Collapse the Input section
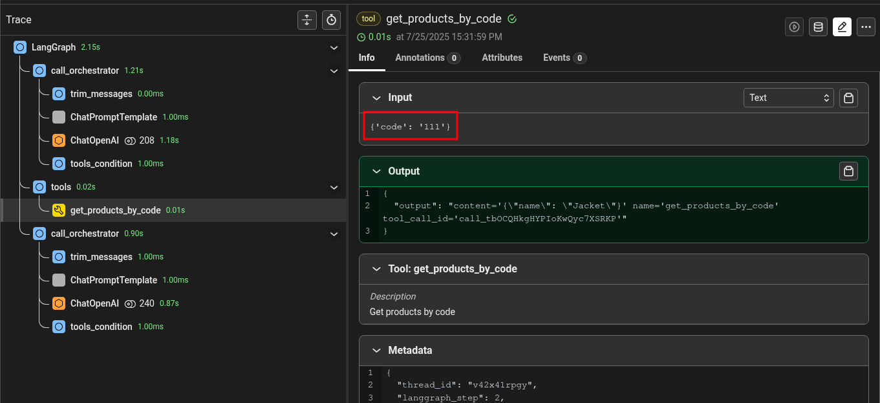This screenshot has height=403, width=880. [x=376, y=98]
